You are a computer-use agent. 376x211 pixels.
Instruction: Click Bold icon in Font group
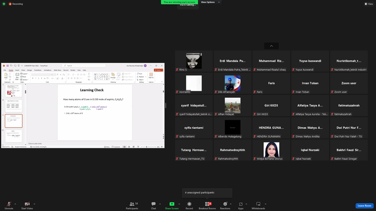click(33, 78)
